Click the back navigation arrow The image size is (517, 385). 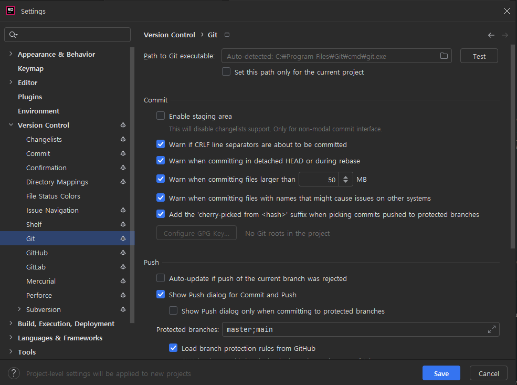pos(491,35)
